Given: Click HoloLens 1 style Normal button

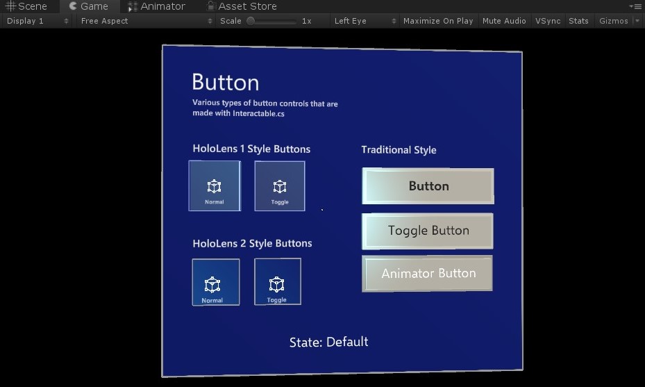Looking at the screenshot, I should (215, 186).
